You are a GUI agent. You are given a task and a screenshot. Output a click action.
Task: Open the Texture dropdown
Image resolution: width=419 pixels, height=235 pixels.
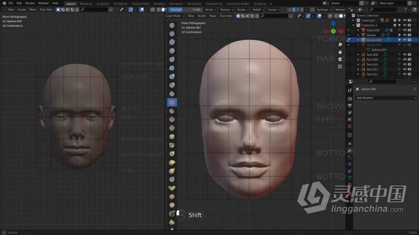227,10
